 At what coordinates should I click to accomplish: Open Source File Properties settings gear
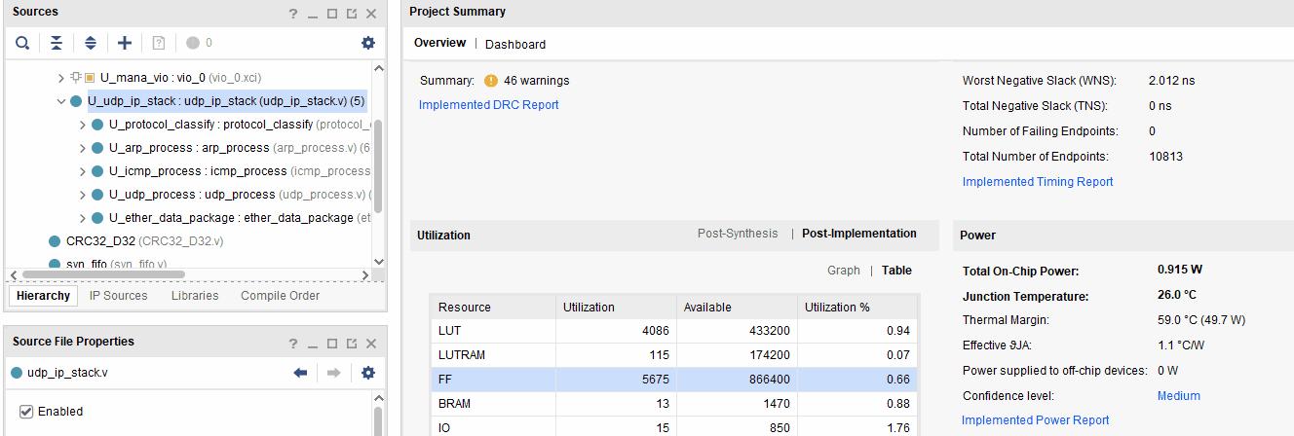[367, 373]
